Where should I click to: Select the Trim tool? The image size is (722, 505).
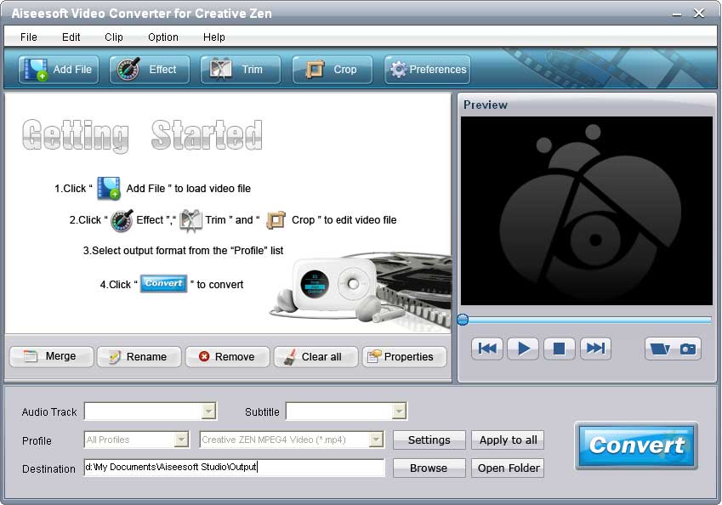(x=241, y=70)
